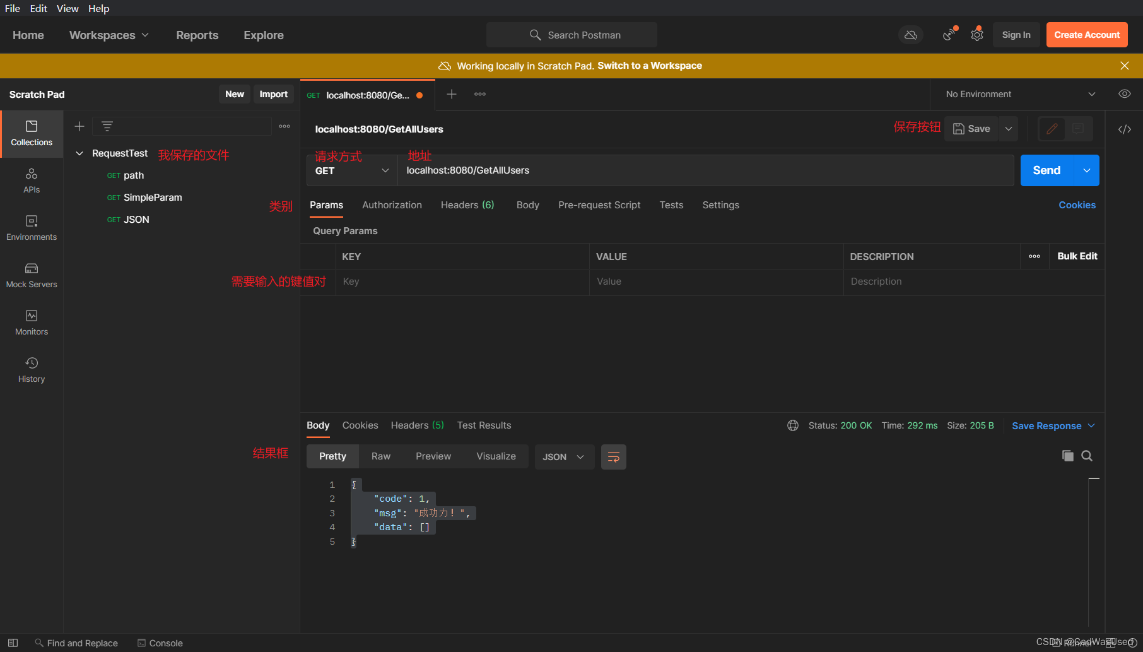Click the satellite capture requests icon
1143x652 pixels.
949,35
